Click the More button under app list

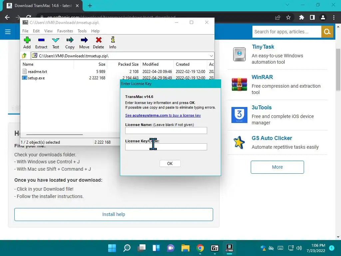[277, 167]
